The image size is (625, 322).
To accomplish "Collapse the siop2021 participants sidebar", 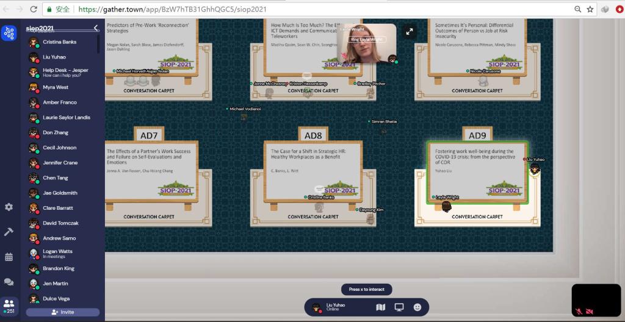I will tap(96, 28).
